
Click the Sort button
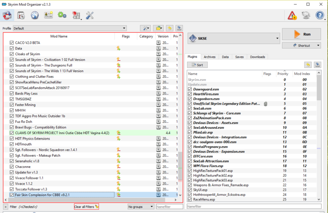(x=198, y=65)
